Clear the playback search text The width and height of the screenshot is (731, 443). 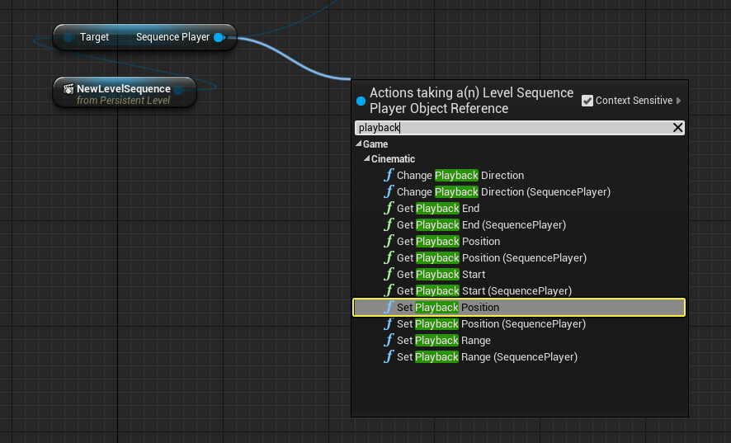click(x=677, y=128)
